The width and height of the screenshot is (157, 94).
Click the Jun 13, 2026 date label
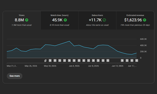pos(117,66)
